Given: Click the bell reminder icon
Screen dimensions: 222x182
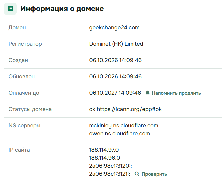Looking at the screenshot, I should coord(148,93).
